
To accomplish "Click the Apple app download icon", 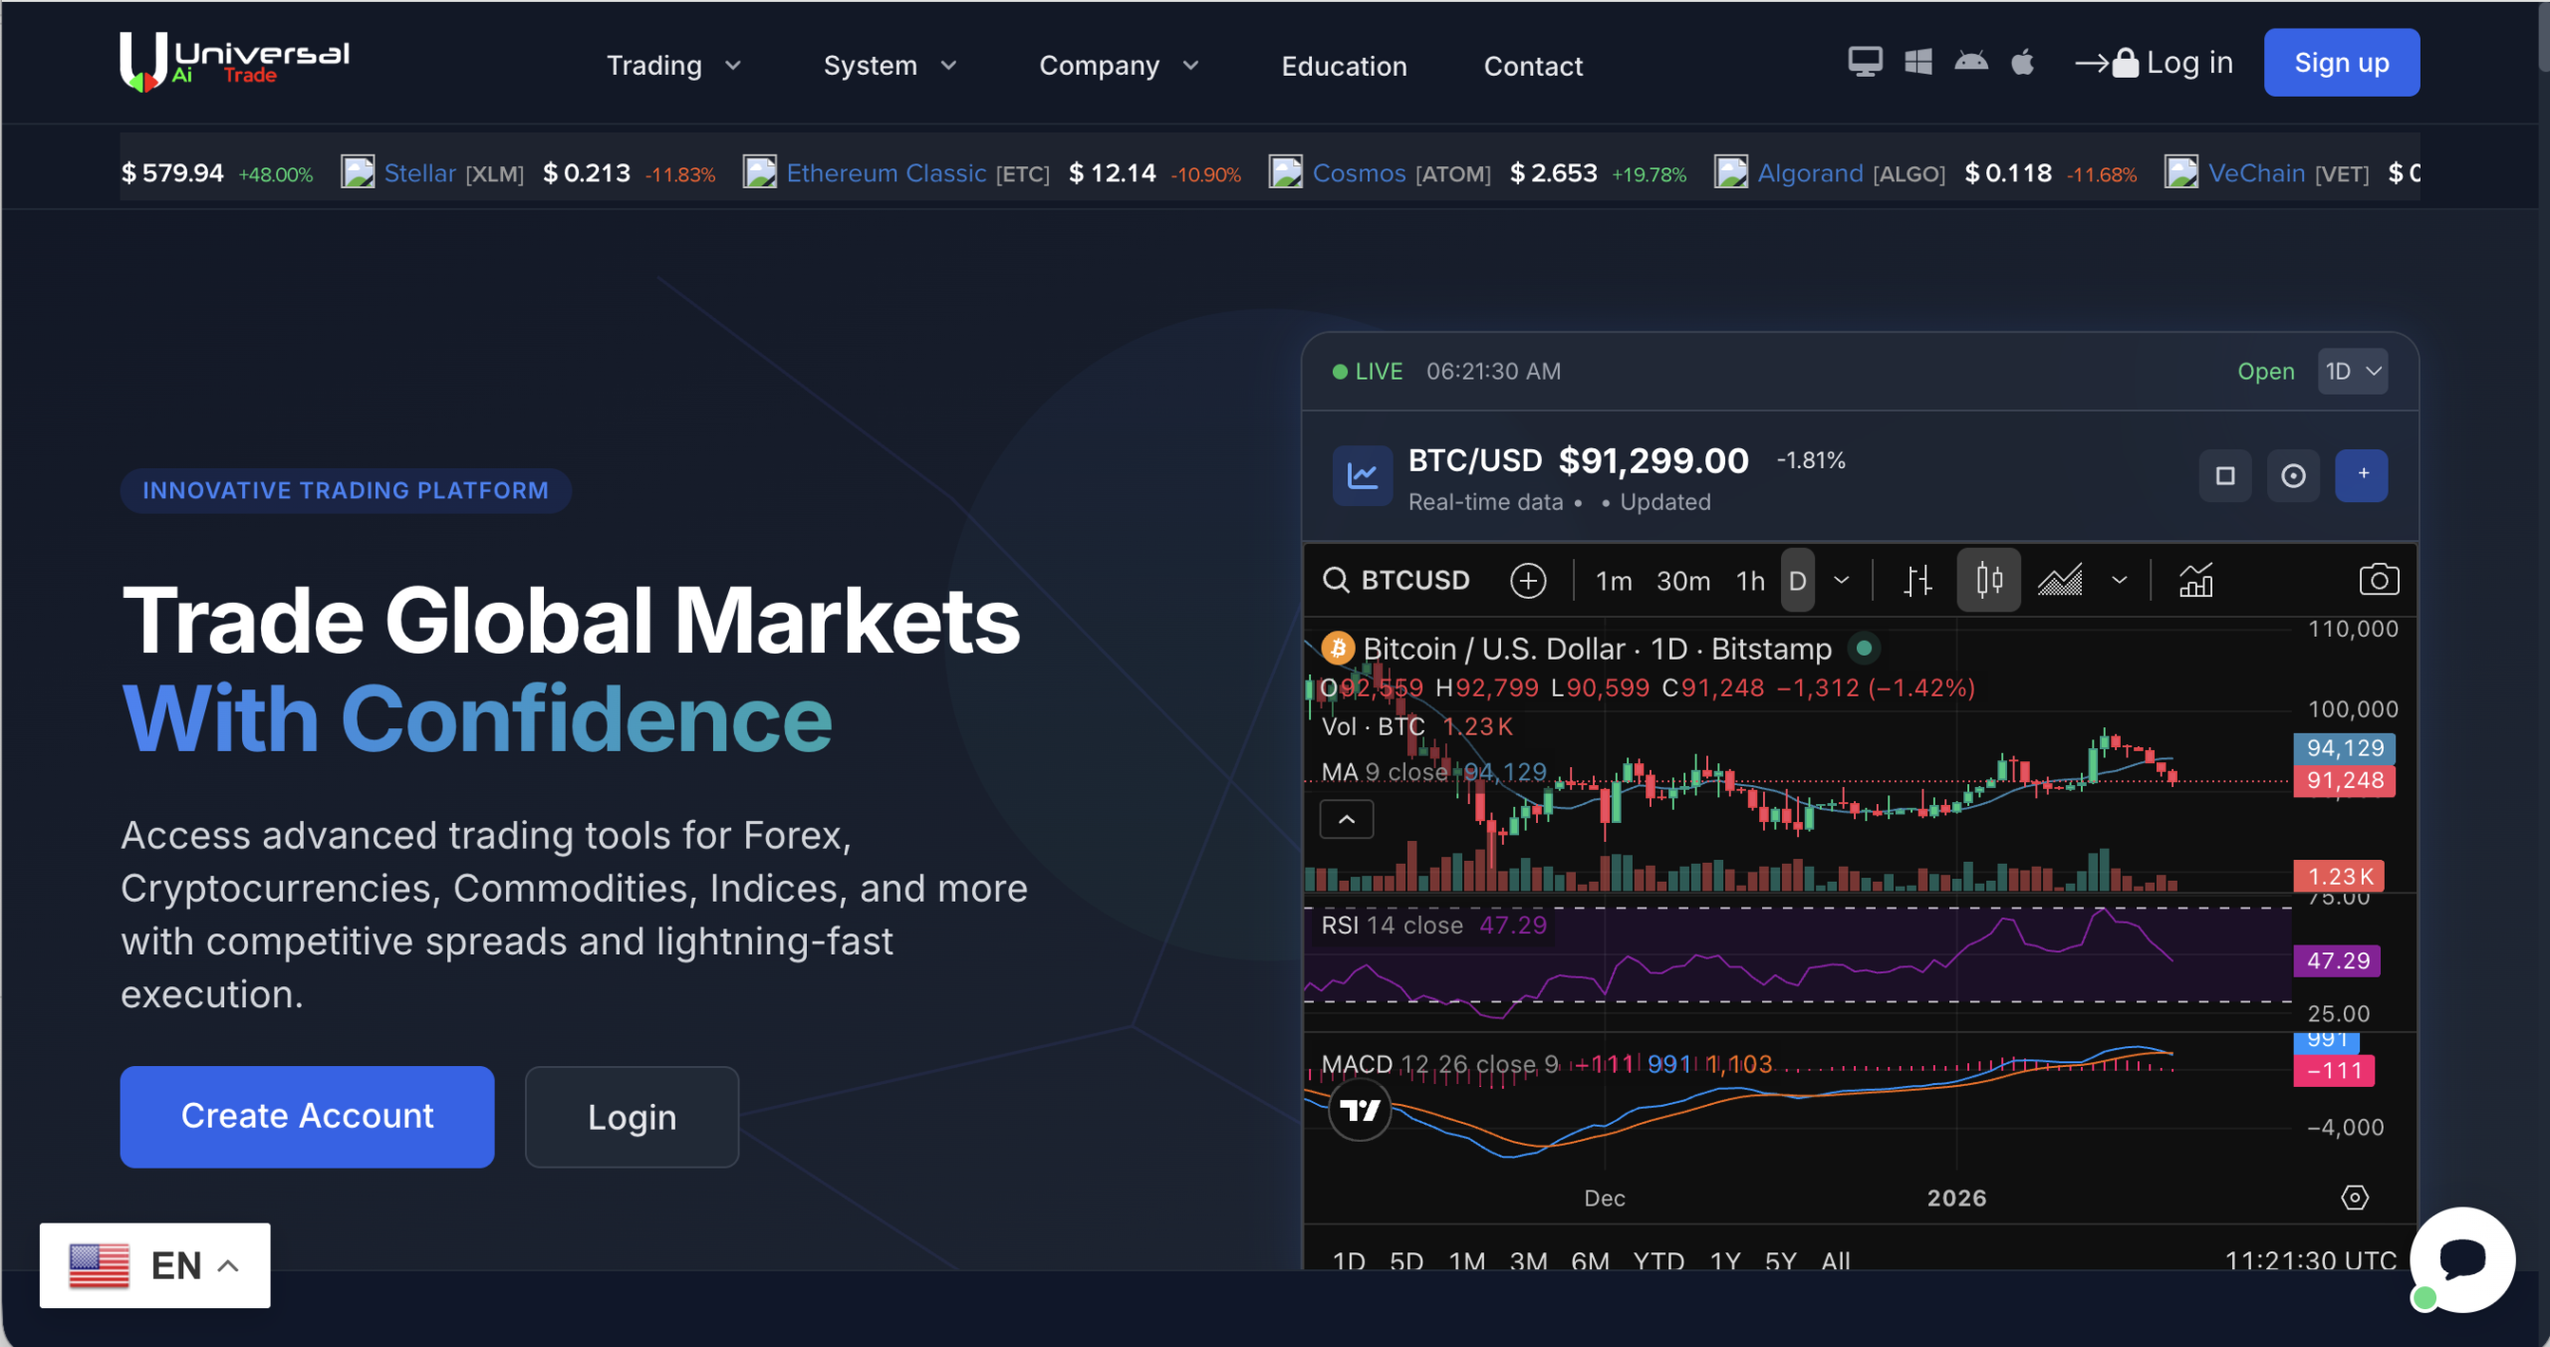I will (2023, 62).
